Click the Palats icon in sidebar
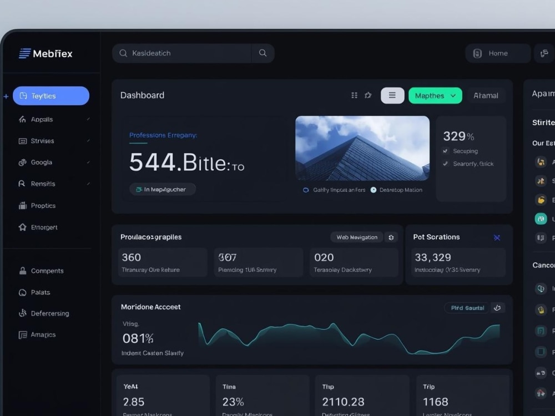 (x=22, y=292)
